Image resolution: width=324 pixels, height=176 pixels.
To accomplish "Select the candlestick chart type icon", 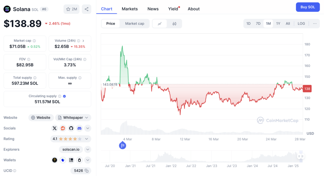I will coord(174,24).
